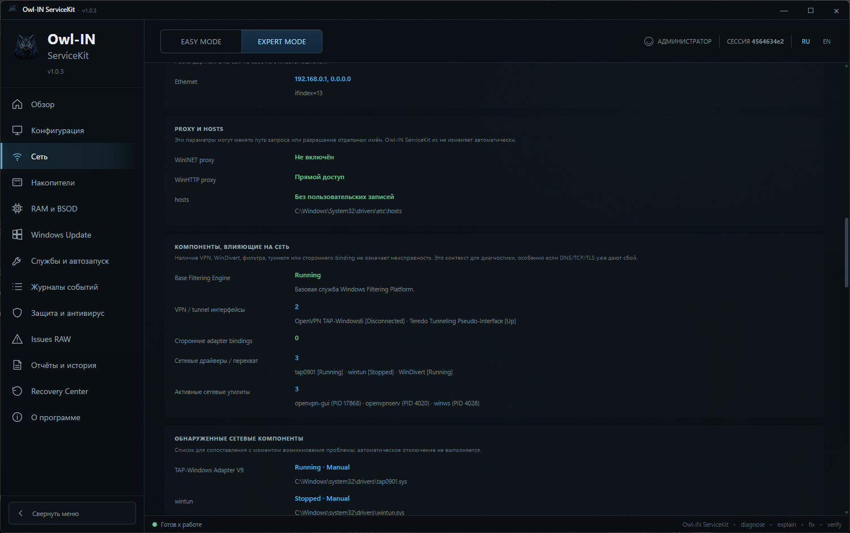This screenshot has width=850, height=533.
Task: Click diagnose in the status bar
Action: coord(753,524)
